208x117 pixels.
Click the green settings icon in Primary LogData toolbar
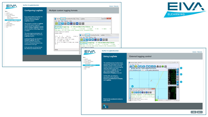81,40
